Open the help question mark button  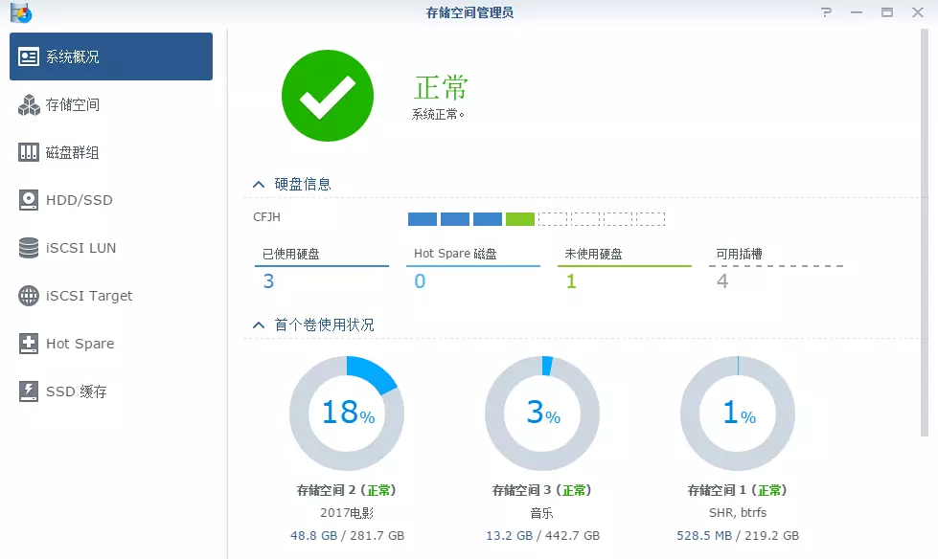(826, 12)
